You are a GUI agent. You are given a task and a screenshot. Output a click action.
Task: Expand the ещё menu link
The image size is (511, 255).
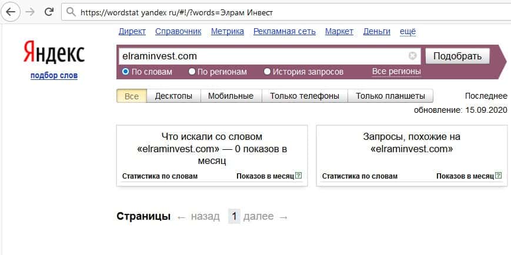[408, 31]
